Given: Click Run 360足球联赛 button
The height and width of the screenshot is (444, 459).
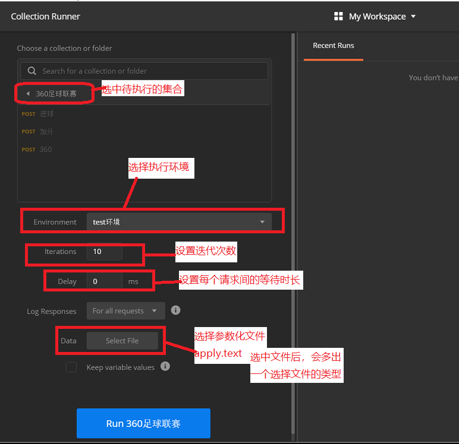Looking at the screenshot, I should [x=143, y=423].
